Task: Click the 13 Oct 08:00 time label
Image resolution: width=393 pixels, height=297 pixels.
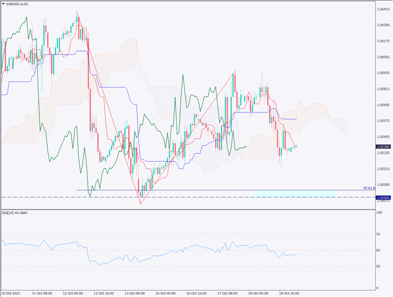Action: point(136,293)
